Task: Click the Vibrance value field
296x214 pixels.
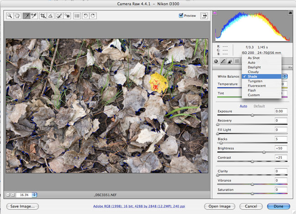Action: coord(281,180)
